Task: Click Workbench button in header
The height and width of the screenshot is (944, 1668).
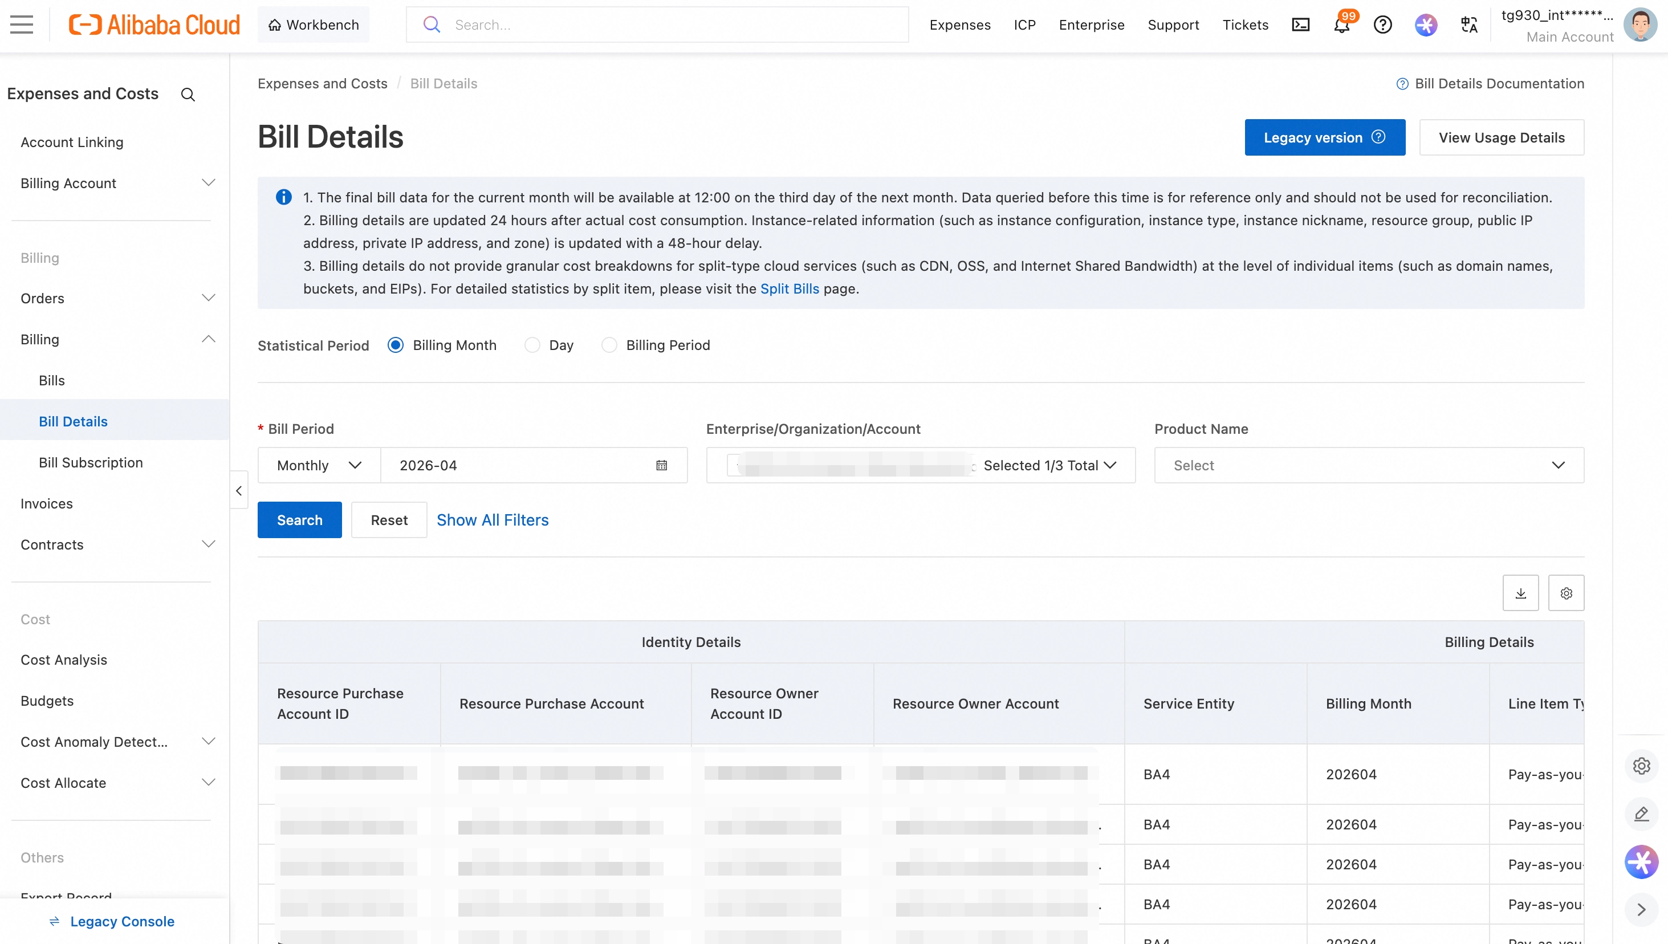Action: [x=313, y=25]
